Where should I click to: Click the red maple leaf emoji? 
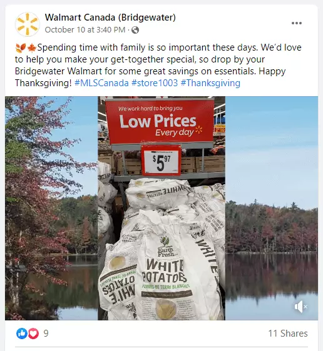tap(32, 48)
